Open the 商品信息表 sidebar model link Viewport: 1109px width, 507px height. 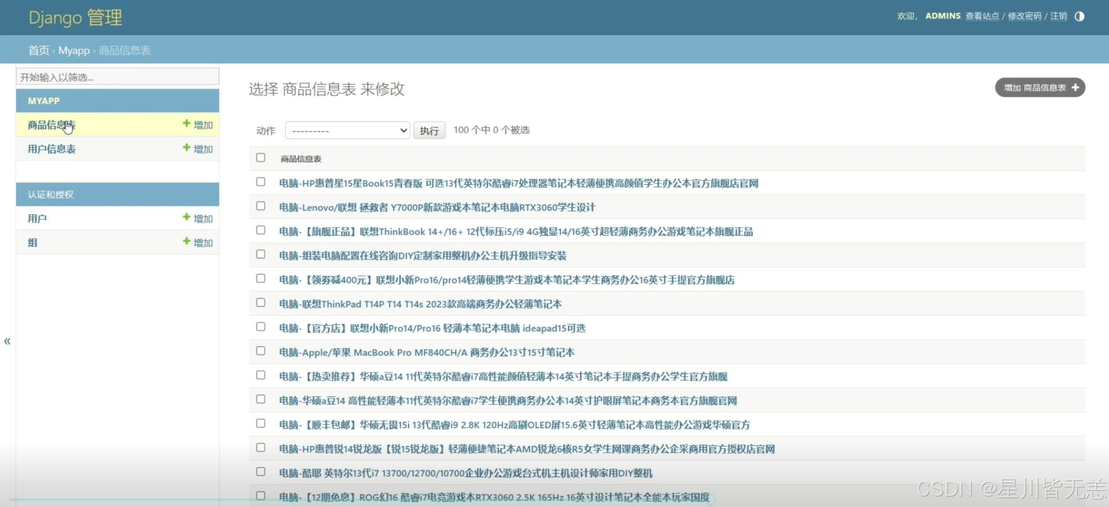coord(52,125)
